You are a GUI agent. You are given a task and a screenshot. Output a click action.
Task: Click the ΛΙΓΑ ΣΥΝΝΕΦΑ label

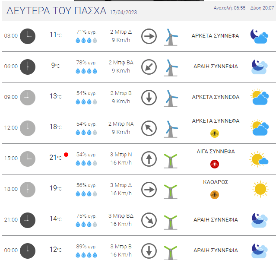click(216, 152)
